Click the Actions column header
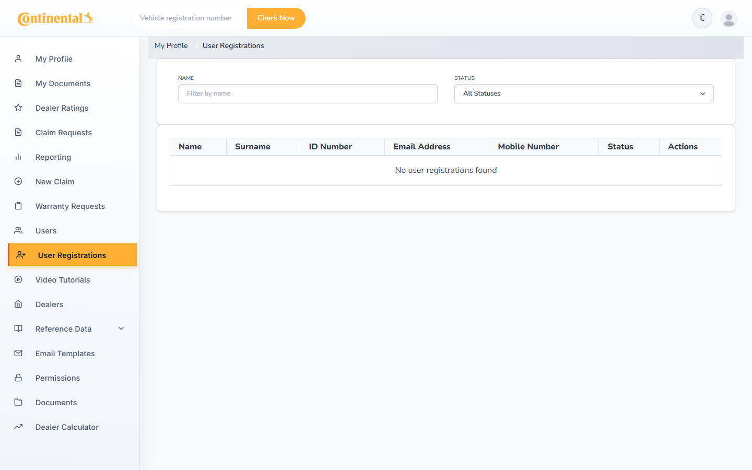The image size is (752, 470). coord(691,147)
